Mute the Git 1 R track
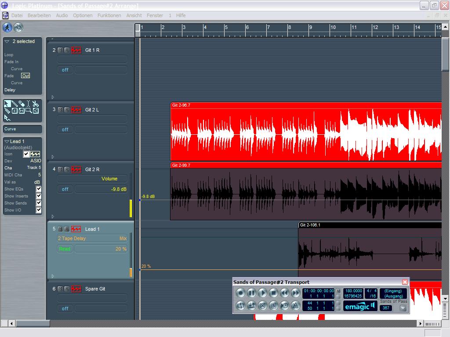This screenshot has height=337, width=450. pos(60,50)
